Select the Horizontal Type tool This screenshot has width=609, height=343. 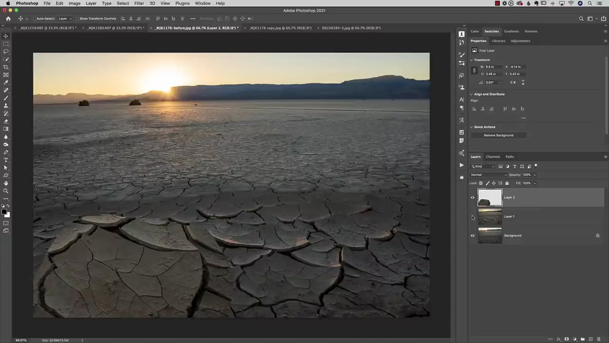coord(6,160)
